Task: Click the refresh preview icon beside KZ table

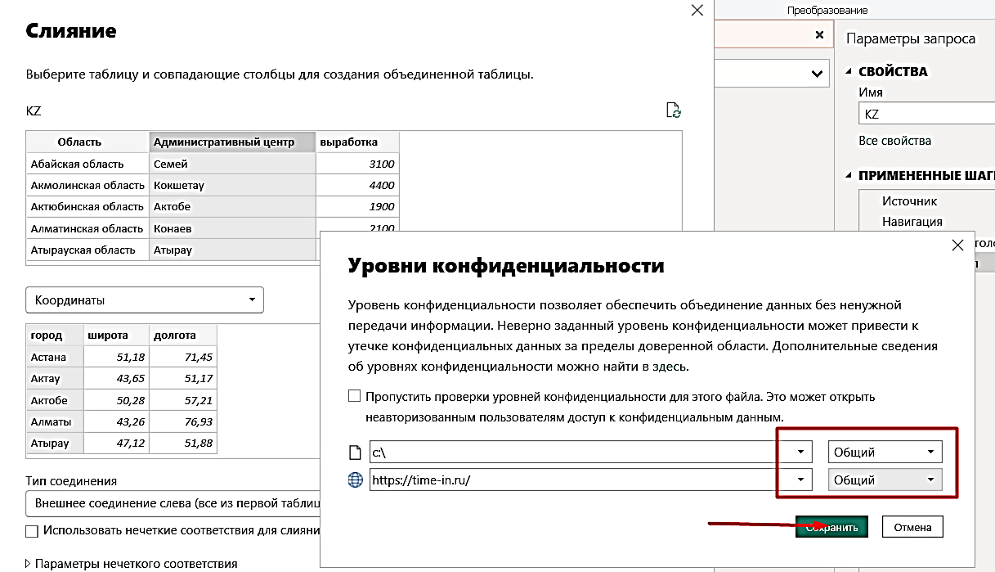Action: tap(674, 111)
